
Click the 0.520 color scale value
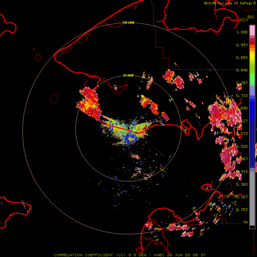click(242, 146)
